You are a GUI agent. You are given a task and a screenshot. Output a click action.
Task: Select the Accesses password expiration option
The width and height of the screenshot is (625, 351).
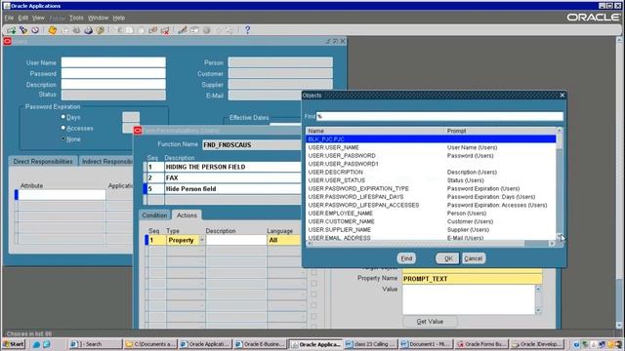62,128
